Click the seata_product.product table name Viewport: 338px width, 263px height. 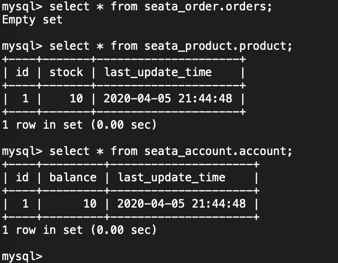tap(215, 46)
